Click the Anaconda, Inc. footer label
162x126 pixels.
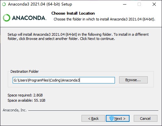tap(15, 110)
